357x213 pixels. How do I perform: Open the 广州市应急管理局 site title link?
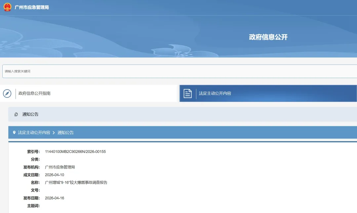point(32,7)
